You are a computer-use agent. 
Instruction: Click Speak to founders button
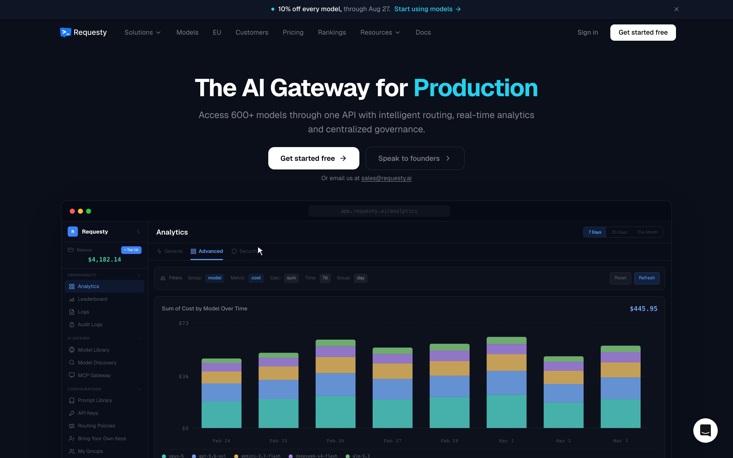(415, 158)
